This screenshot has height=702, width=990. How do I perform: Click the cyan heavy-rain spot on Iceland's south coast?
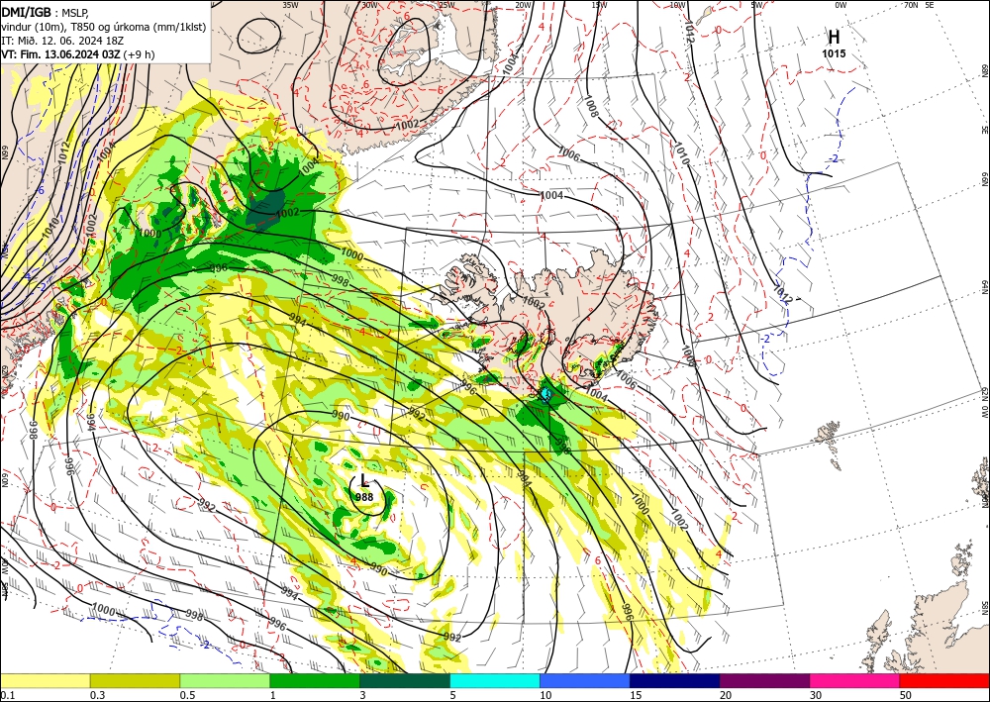[546, 395]
